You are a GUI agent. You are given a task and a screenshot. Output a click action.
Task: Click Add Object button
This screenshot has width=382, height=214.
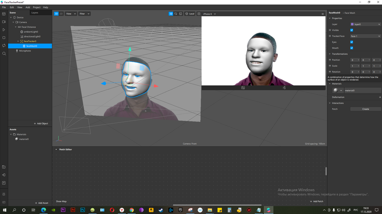41,124
